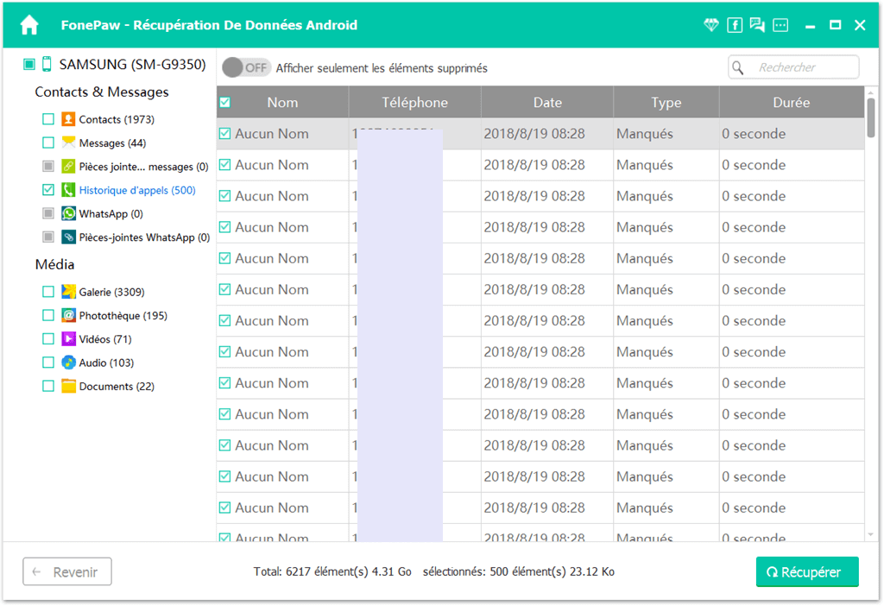Click the WhatsApp logo icon
This screenshot has width=884, height=606.
click(x=68, y=213)
